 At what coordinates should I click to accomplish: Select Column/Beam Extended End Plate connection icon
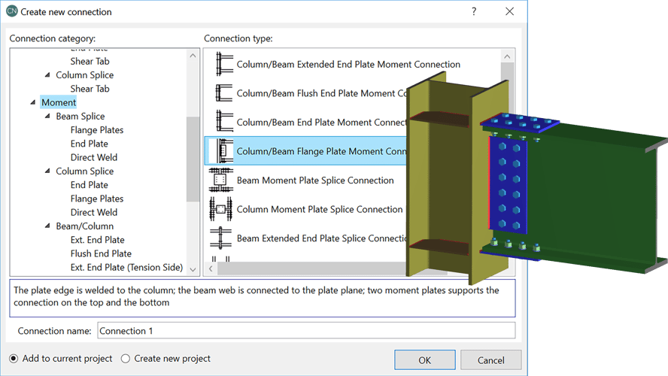coord(223,65)
